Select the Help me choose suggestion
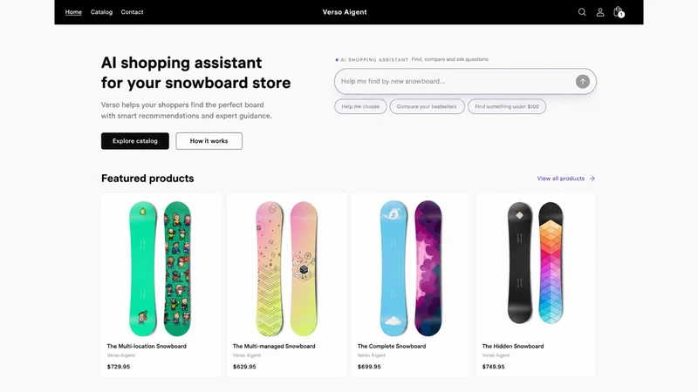The image size is (698, 392). pyautogui.click(x=360, y=106)
